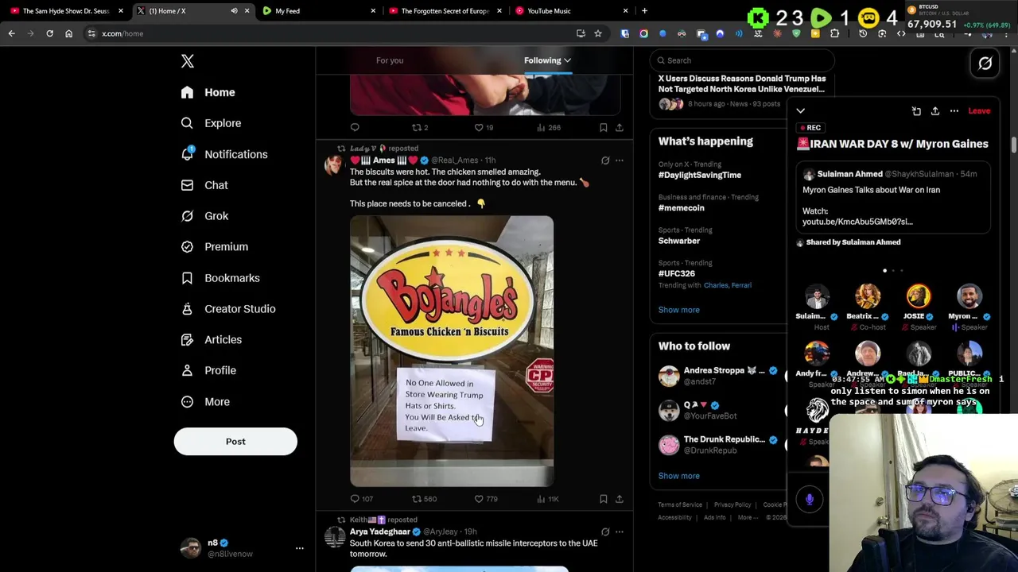
Task: Open the More menu in the sidebar
Action: tap(204, 401)
